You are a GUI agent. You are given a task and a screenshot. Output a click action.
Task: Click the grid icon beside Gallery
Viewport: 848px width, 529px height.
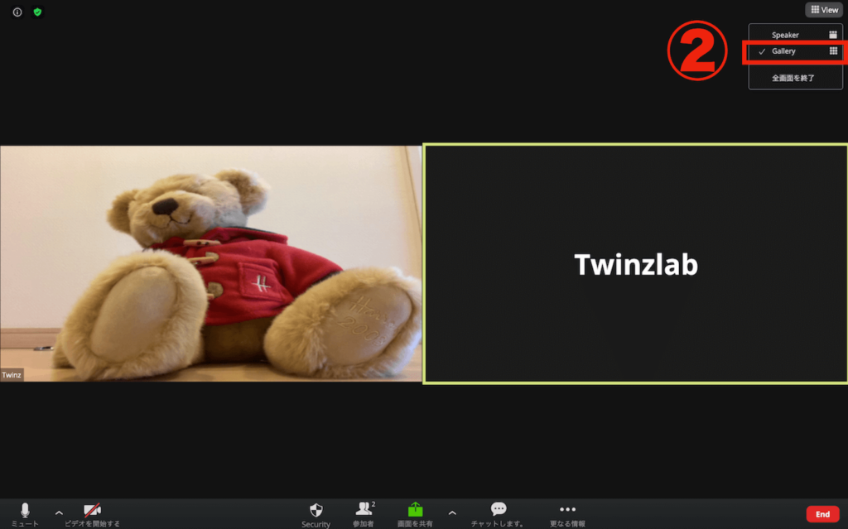tap(833, 51)
